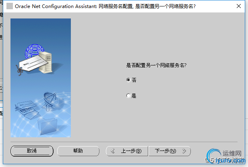Click the 取消 (Cancel) button
Image resolution: width=248 pixels, height=167 pixels.
coord(32,151)
